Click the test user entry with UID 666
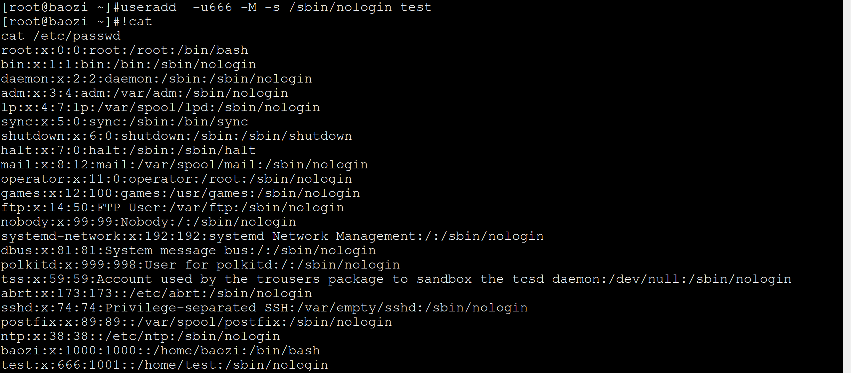The image size is (851, 373). pos(164,365)
